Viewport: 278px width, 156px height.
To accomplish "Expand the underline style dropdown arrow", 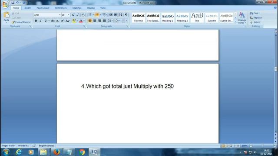I will click(x=49, y=21).
